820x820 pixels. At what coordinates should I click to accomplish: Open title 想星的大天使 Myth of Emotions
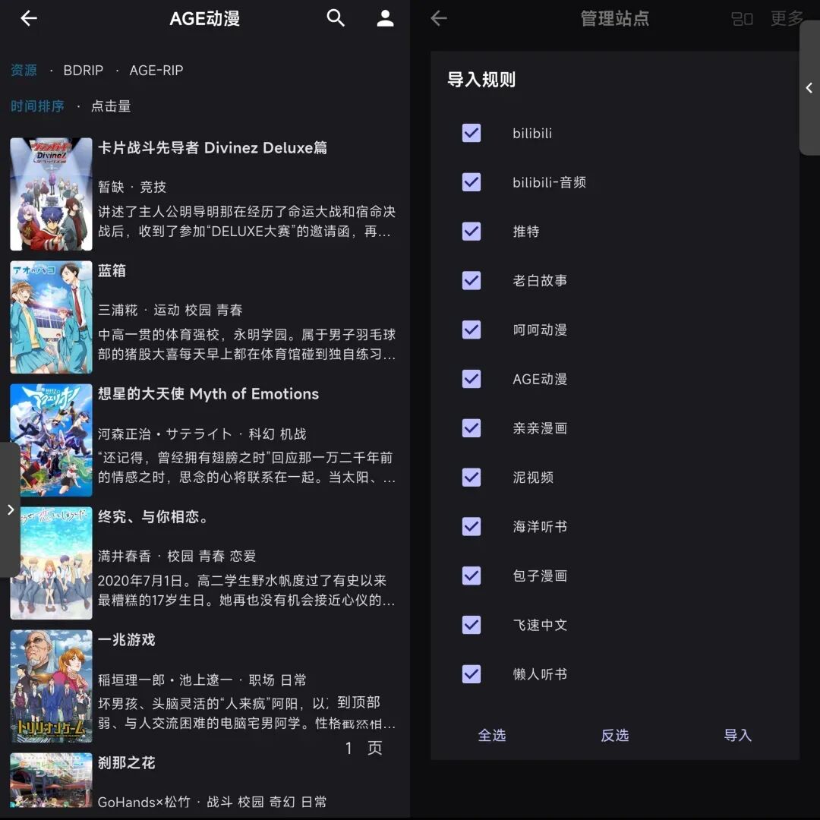coord(208,394)
